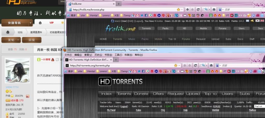The width and height of the screenshot is (265, 118).
Task: Open new tab in frolik.me window
Action: (x=119, y=4)
